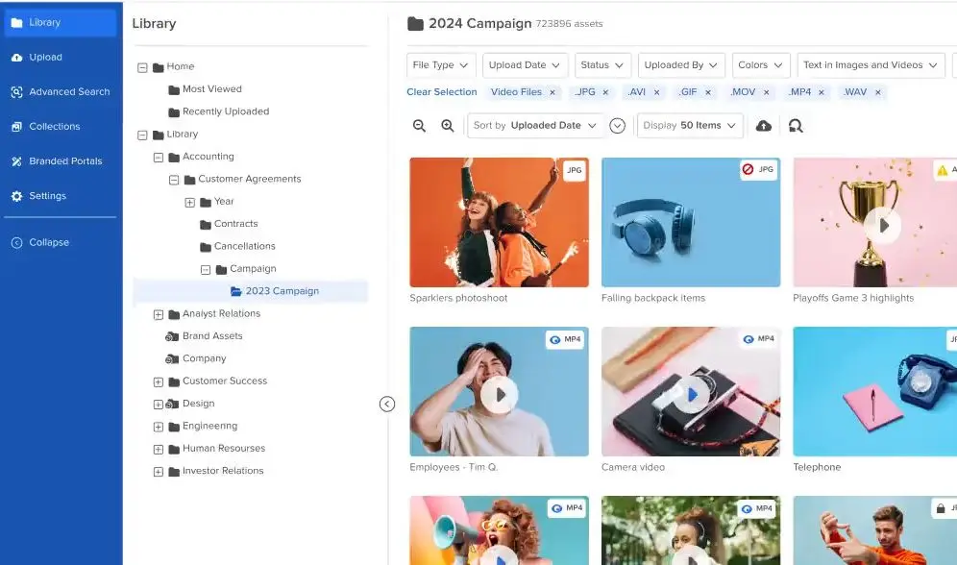957x565 pixels.
Task: Collapse the Library tree node
Action: [x=142, y=135]
